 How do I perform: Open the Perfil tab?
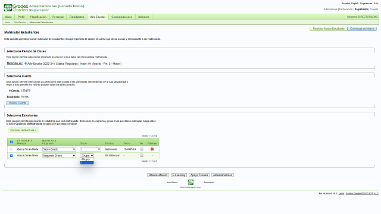click(21, 17)
